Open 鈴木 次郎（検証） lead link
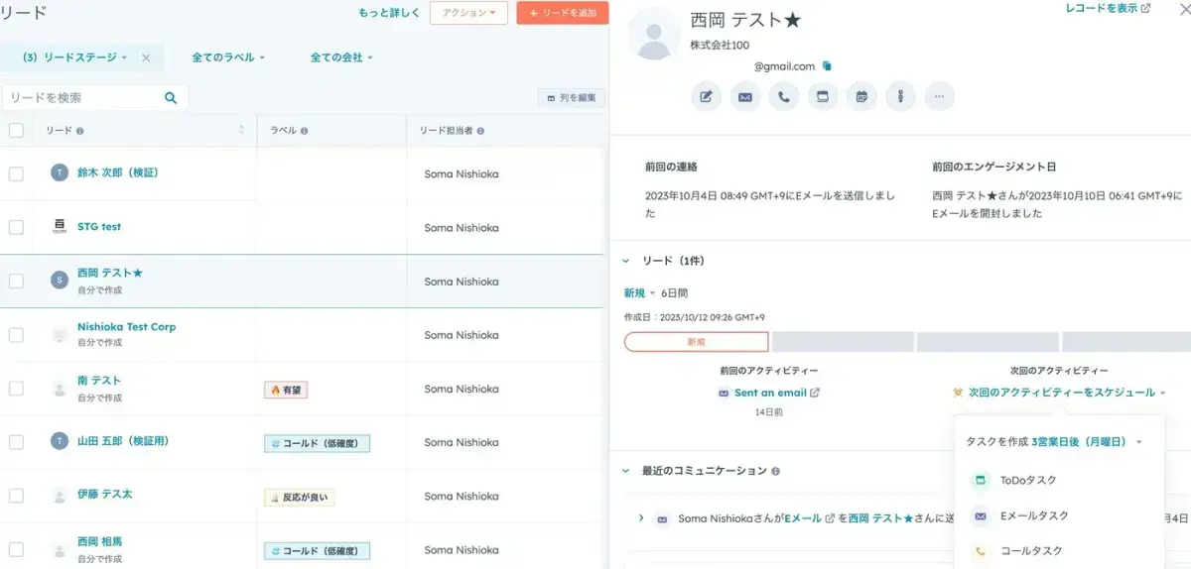This screenshot has height=569, width=1191. point(118,172)
